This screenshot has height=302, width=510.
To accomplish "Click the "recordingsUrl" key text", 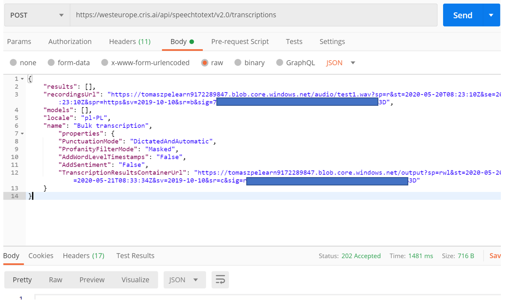I will tap(71, 95).
